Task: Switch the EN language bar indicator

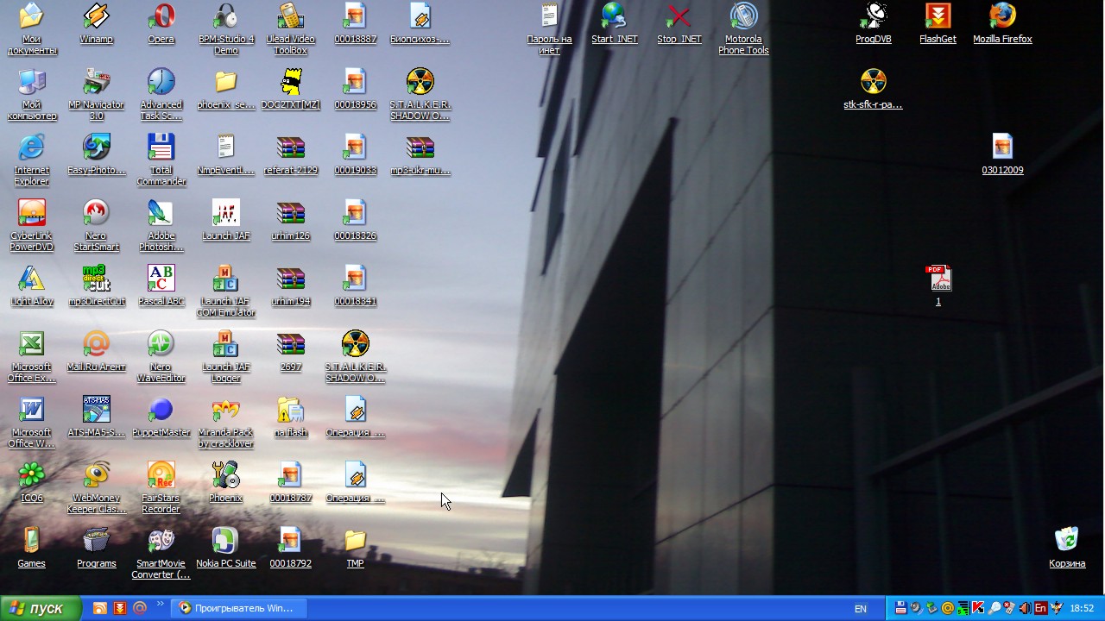Action: tap(861, 609)
